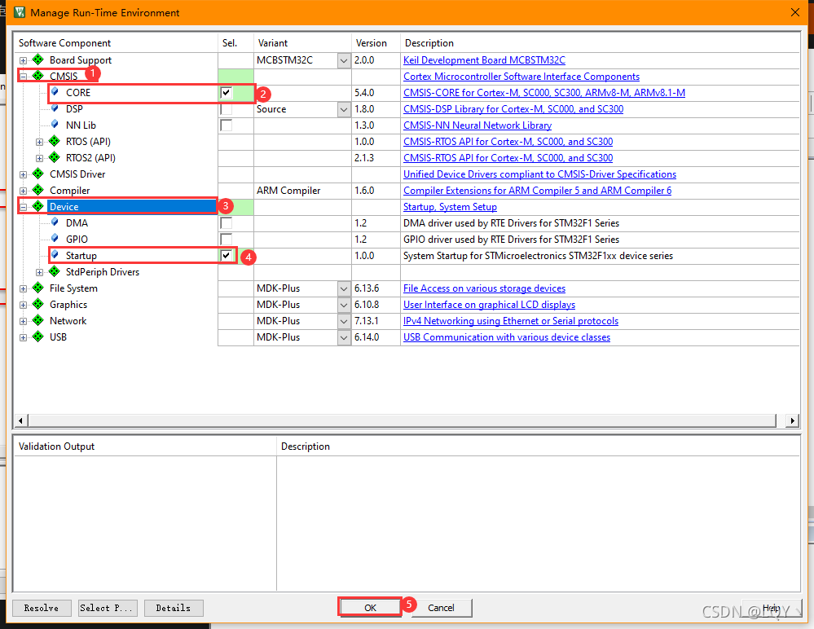814x629 pixels.
Task: Open the MCBSTM32C variant dropdown
Action: (x=344, y=61)
